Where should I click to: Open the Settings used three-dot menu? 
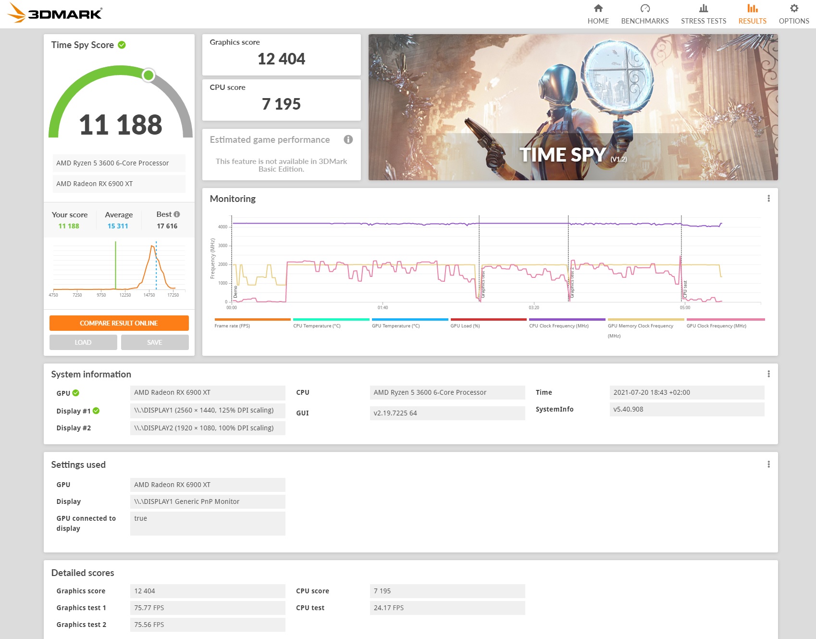point(768,464)
